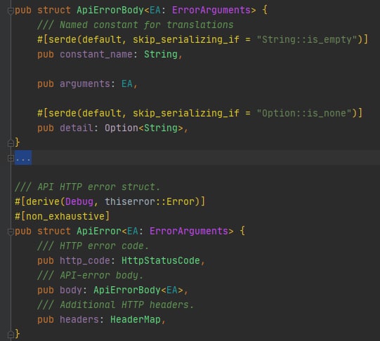Click the headers field name
Image resolution: width=380 pixels, height=341 pixels.
tap(79, 320)
